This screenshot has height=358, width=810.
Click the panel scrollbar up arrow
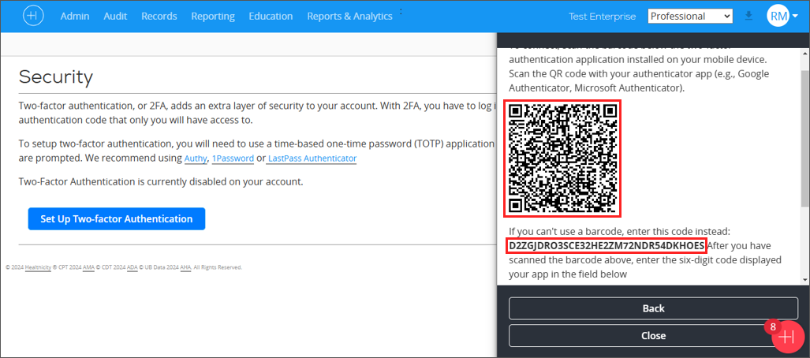[805, 53]
